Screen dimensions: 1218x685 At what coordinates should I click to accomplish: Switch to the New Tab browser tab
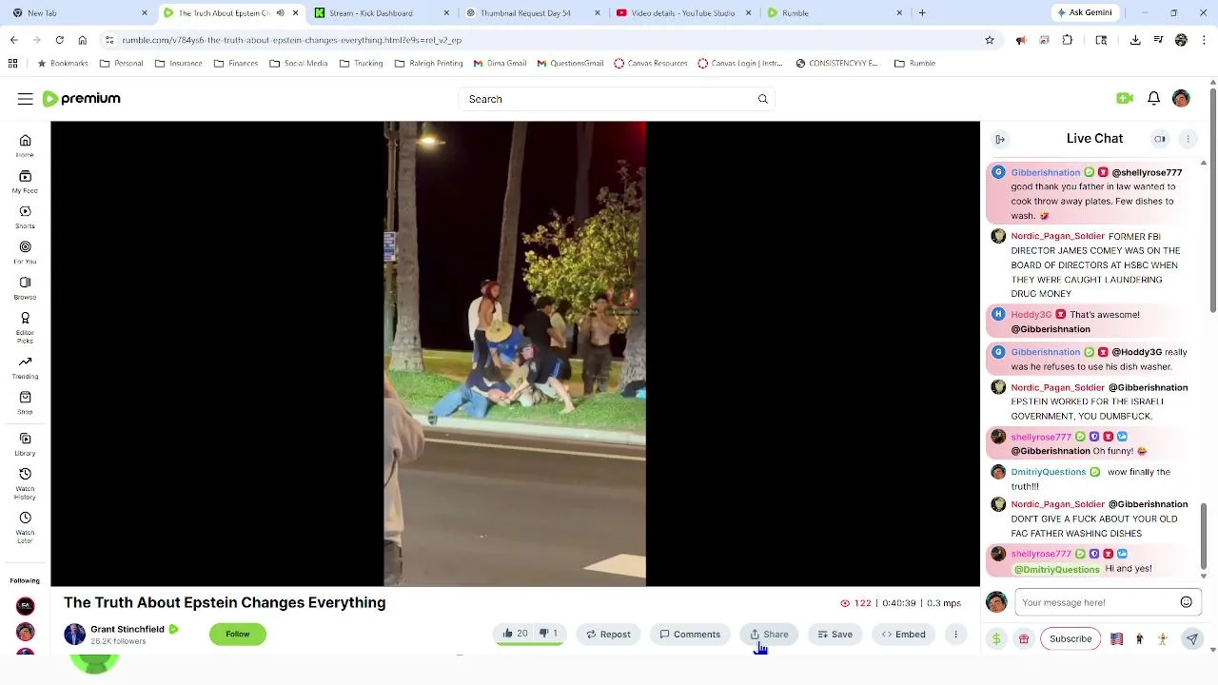tap(80, 13)
